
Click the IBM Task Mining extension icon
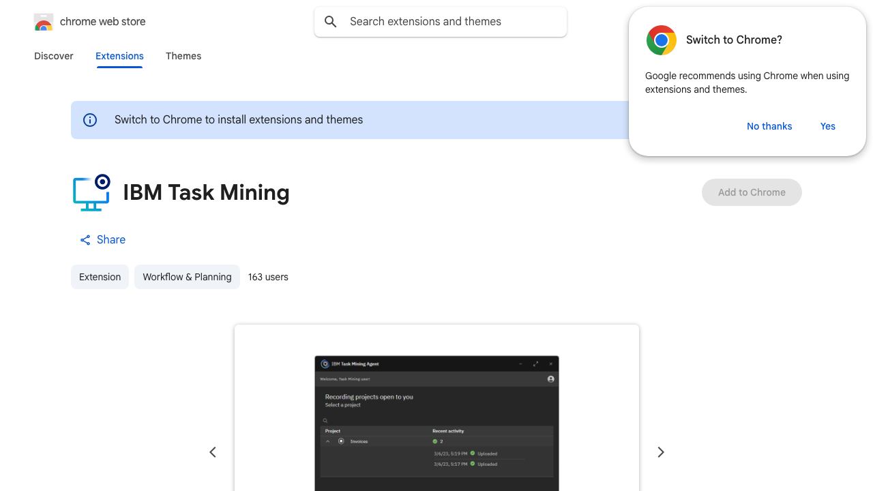pyautogui.click(x=91, y=192)
